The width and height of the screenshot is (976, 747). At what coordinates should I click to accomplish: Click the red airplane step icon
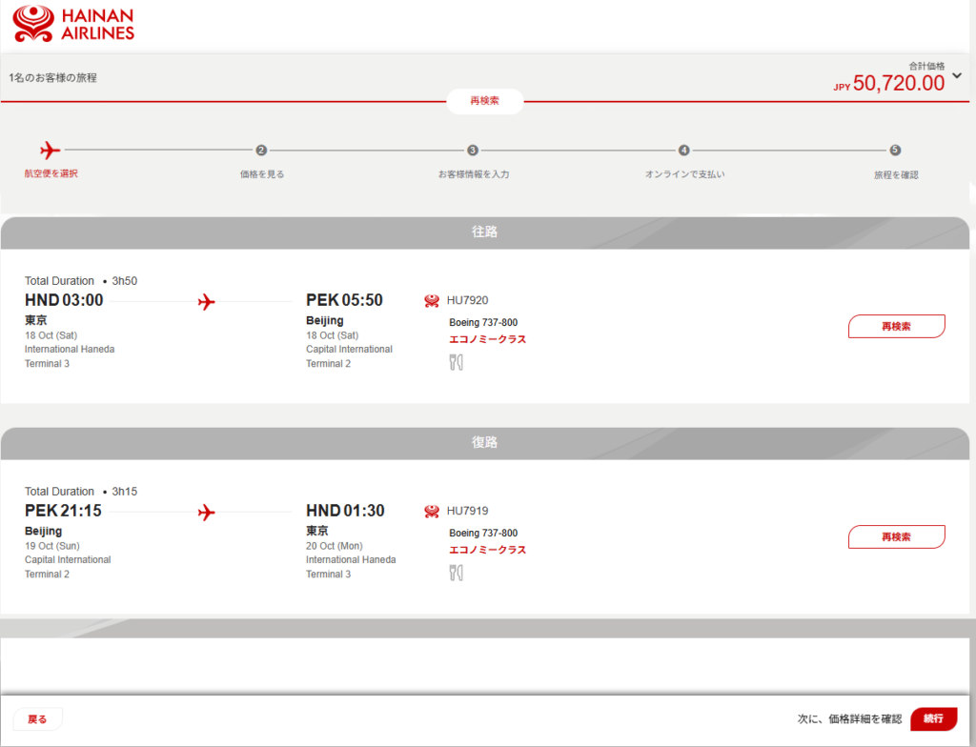click(51, 151)
